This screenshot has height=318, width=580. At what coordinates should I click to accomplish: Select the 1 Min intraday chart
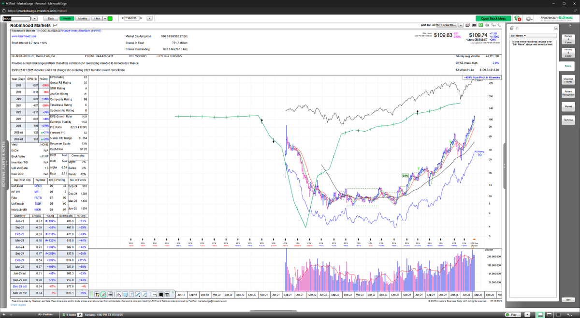(97, 18)
